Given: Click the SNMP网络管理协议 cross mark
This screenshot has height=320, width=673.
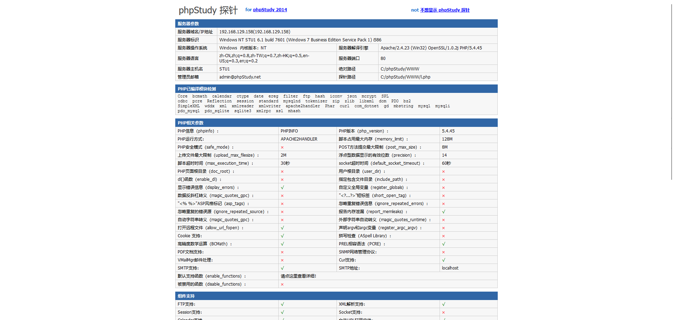Looking at the screenshot, I should point(443,252).
